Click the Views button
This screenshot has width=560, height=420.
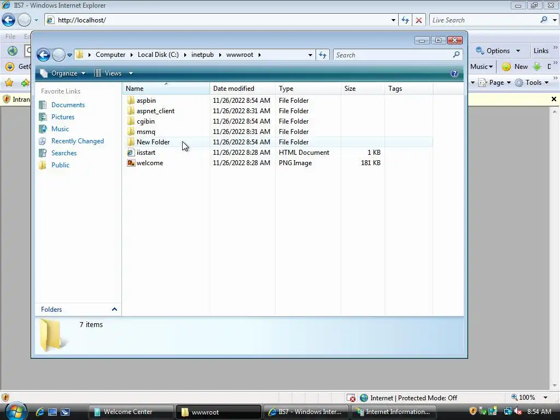[108, 73]
